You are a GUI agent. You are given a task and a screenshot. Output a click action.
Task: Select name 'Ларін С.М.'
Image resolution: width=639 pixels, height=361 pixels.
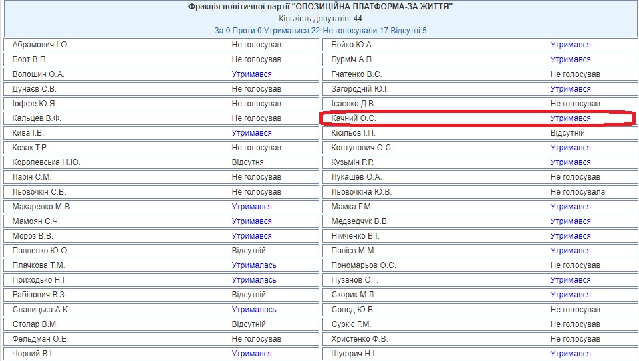32,177
